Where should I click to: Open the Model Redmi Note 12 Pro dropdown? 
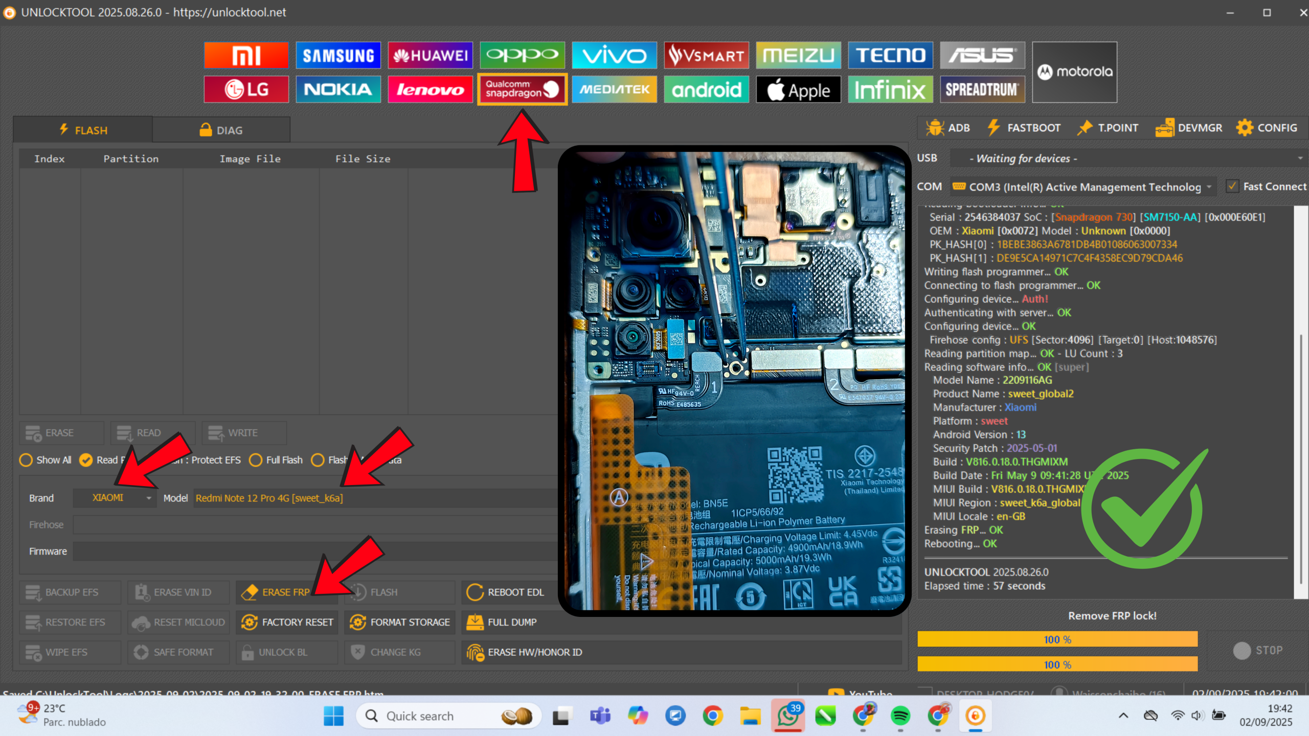click(376, 498)
